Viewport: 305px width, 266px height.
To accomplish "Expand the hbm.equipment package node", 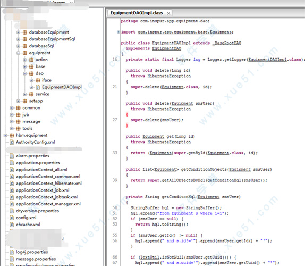I will (x=5, y=135).
